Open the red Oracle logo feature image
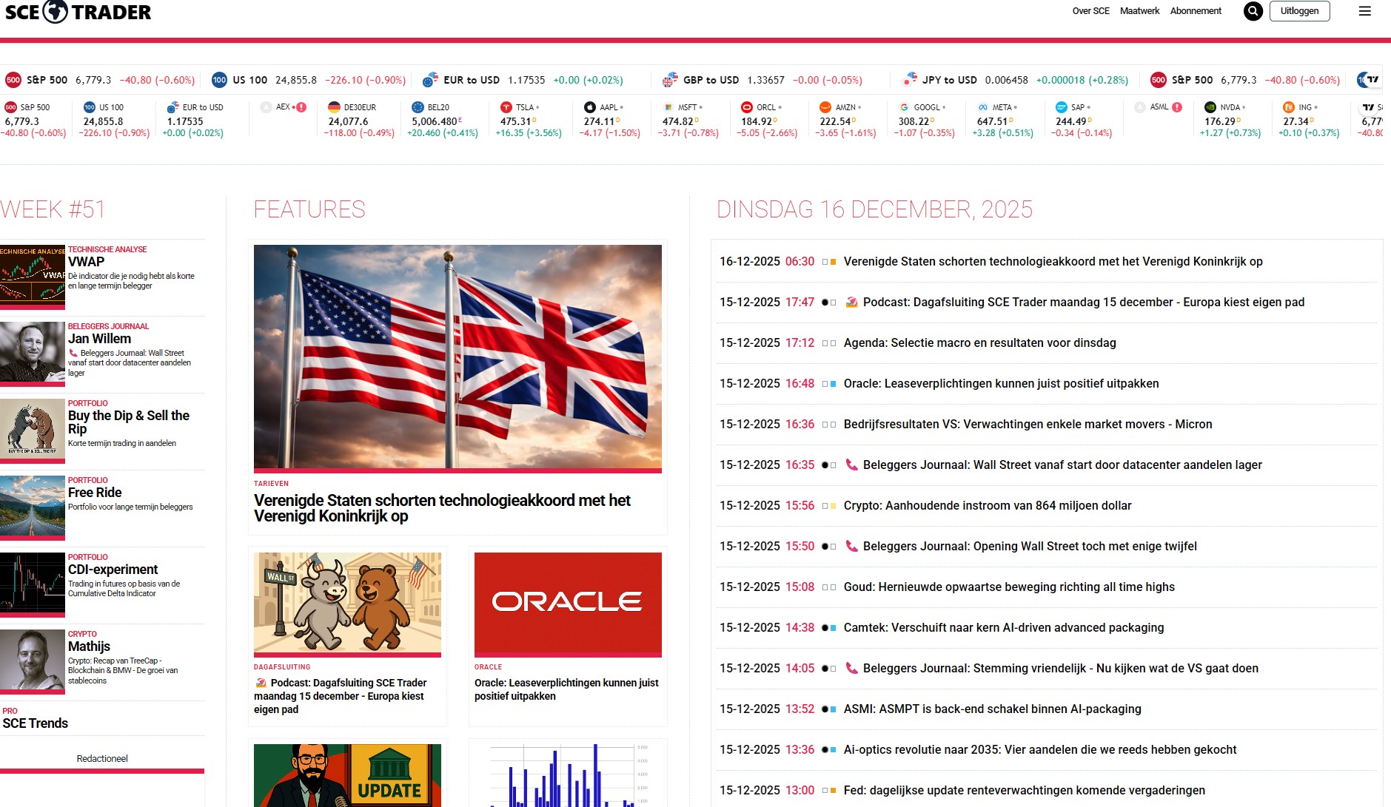1391x807 pixels. (x=568, y=603)
